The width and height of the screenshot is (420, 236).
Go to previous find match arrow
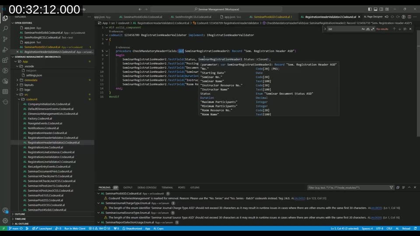(394, 29)
